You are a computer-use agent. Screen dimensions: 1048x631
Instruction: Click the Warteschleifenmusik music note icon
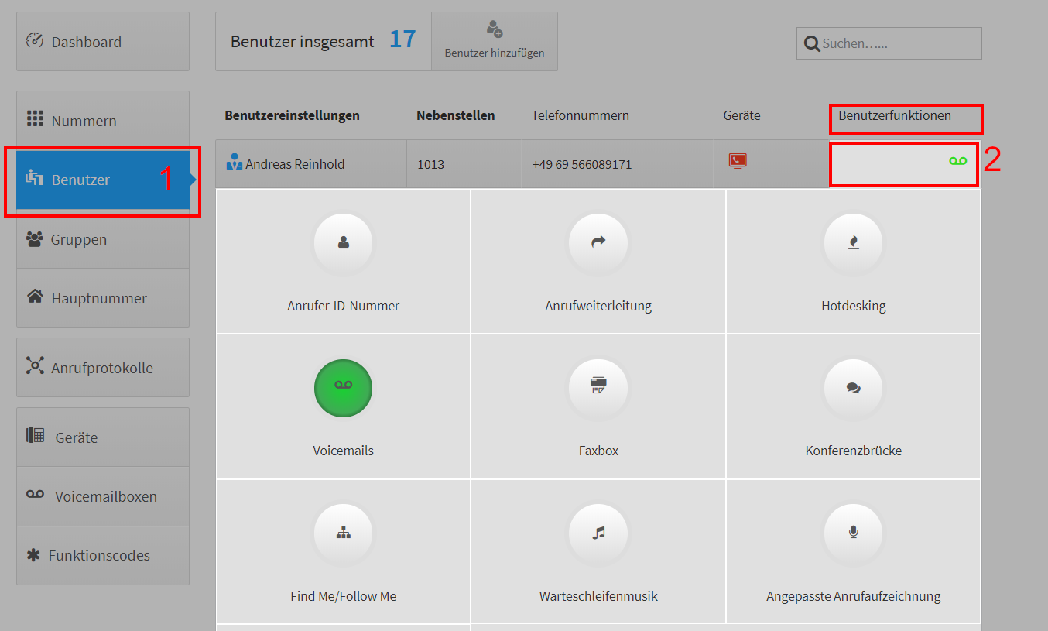pos(598,533)
